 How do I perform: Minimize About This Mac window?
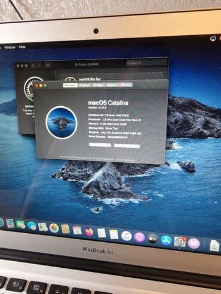[41, 85]
